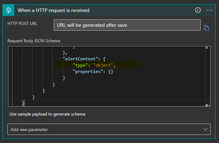Viewport: 219px width, 143px height.
Task: Click the empty braces after properties
Action: click(111, 71)
